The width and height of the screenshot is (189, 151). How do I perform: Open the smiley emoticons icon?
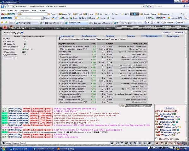[x=145, y=143]
